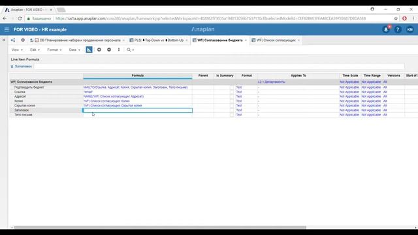Close the DB Планирование набора tab
The width and height of the screenshot is (418, 235).
[x=123, y=40]
